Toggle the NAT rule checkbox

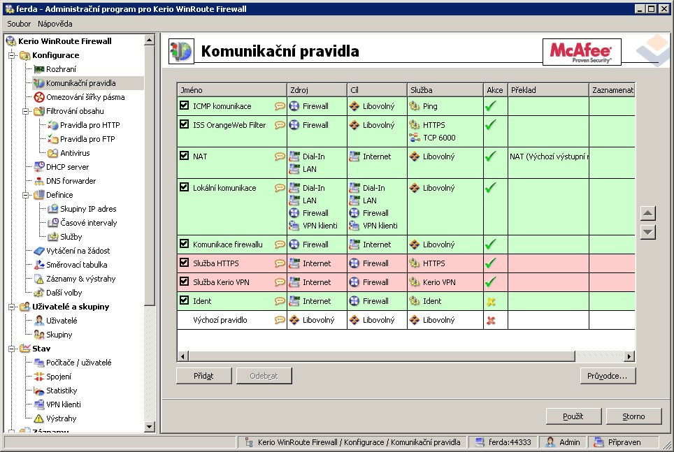pyautogui.click(x=185, y=156)
